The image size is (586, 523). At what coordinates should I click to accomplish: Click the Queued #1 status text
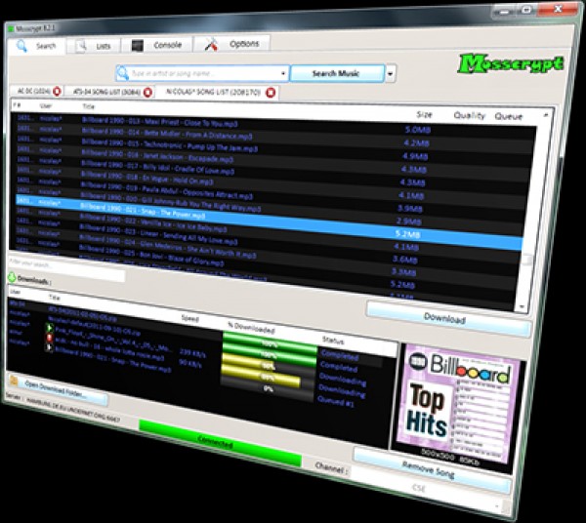click(336, 402)
